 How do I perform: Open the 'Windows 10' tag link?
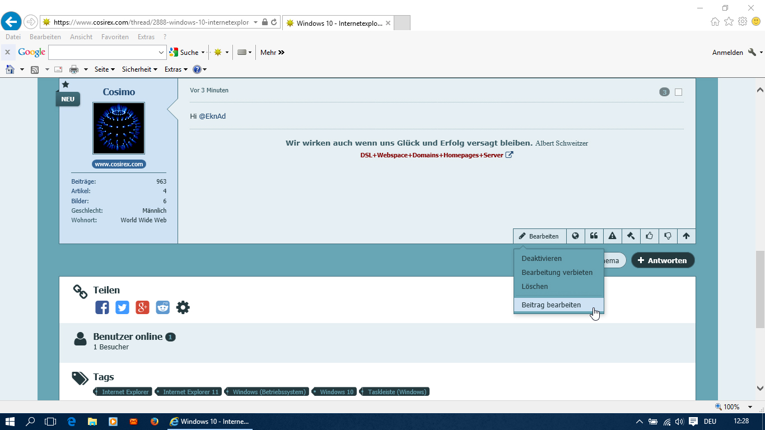pos(337,392)
